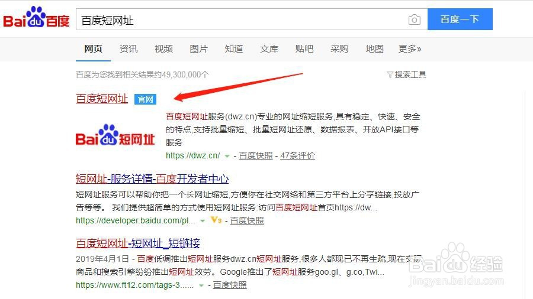Expand dropdown arrow next to developer.baidu.com URL
The height and width of the screenshot is (299, 533).
(x=203, y=221)
